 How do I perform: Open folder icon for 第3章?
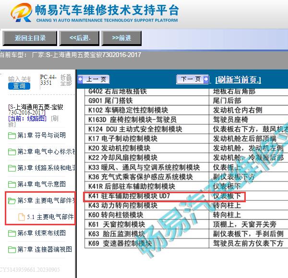[x=12, y=168]
